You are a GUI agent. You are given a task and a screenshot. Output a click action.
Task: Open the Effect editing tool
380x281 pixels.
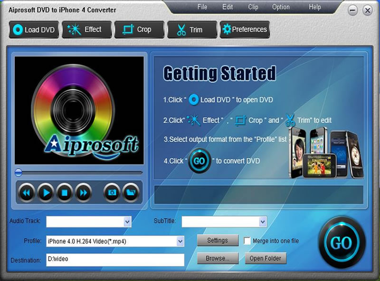[x=87, y=30]
